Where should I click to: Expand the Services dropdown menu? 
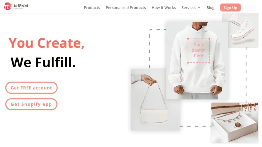[191, 8]
